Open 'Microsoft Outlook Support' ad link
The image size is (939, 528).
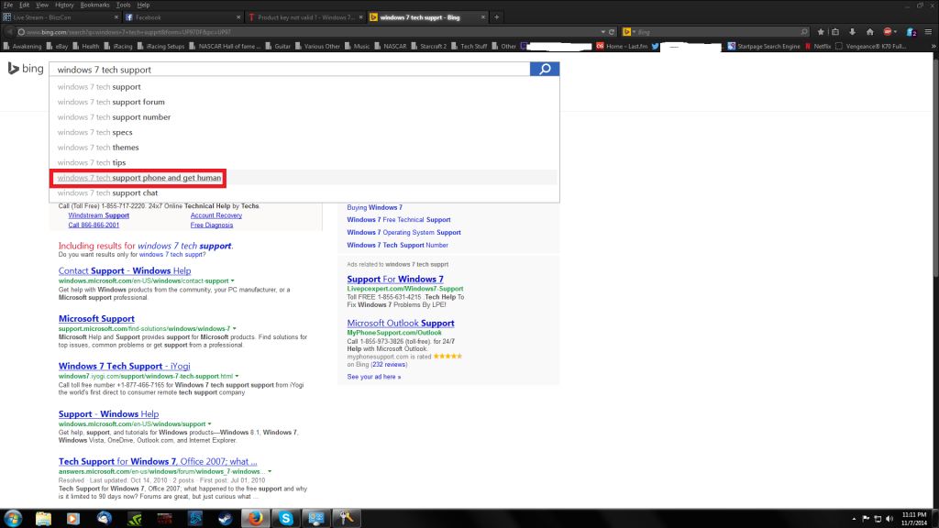click(401, 323)
